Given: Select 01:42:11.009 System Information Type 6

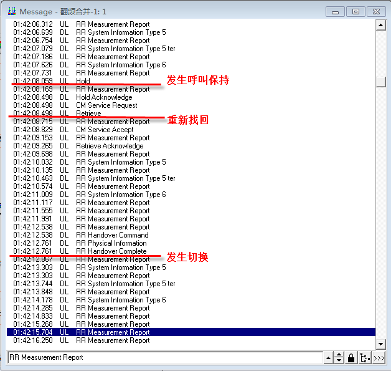Looking at the screenshot, I should pos(191,195).
